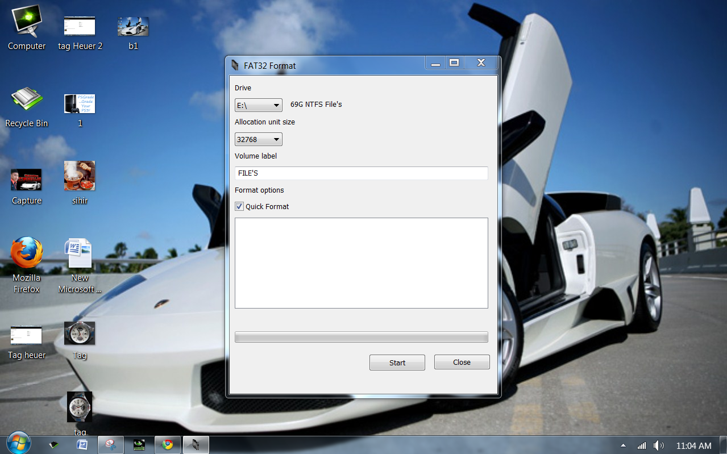This screenshot has width=727, height=454.
Task: Open Computer from the desktop
Action: (26, 23)
